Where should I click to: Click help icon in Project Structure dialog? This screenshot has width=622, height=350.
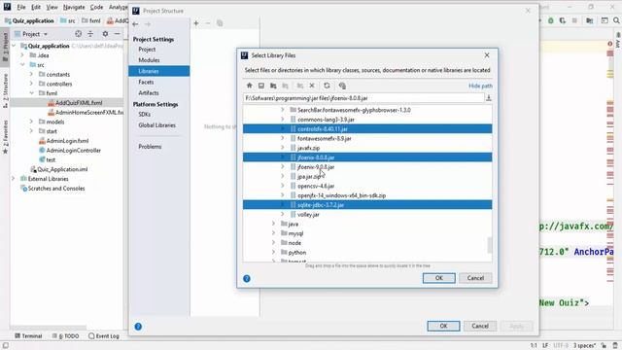[x=138, y=327]
